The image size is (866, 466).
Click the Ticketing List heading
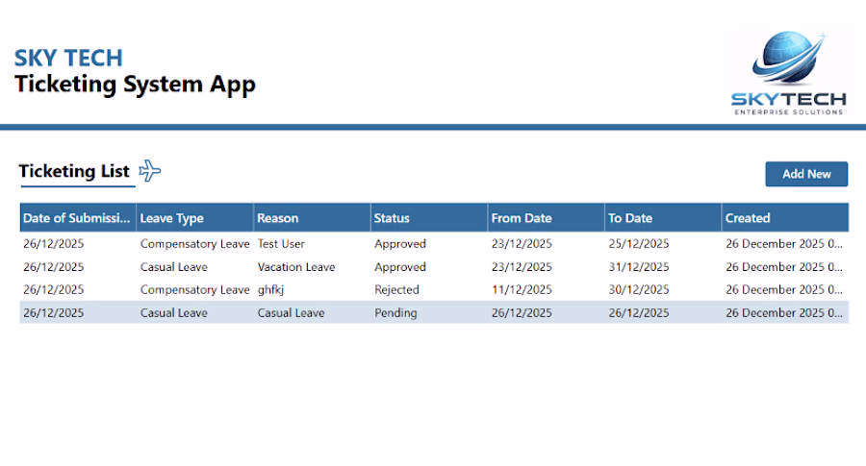tap(74, 171)
